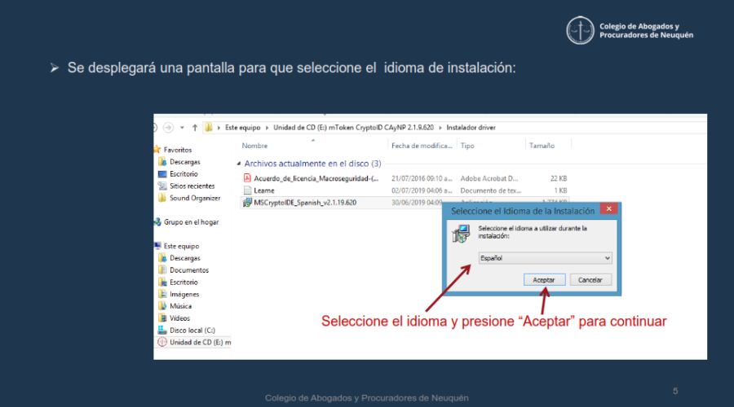Open the Documentos folder
The height and width of the screenshot is (407, 734).
189,270
